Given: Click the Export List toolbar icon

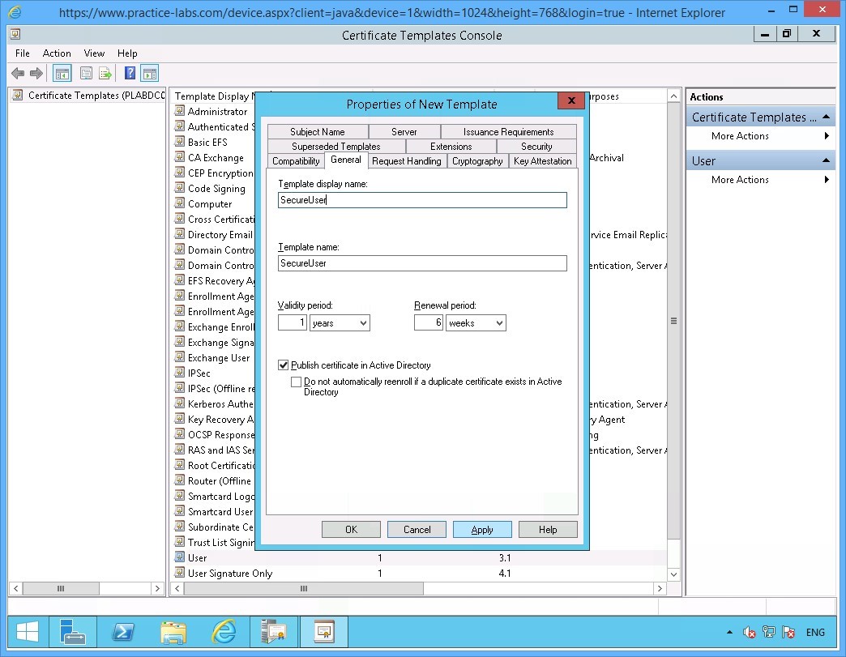Looking at the screenshot, I should pyautogui.click(x=105, y=73).
